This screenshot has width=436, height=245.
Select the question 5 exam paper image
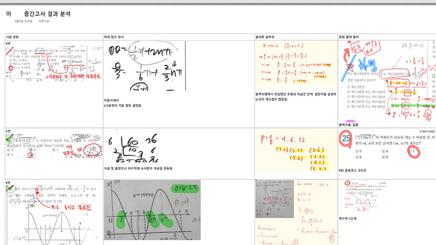pos(54,146)
